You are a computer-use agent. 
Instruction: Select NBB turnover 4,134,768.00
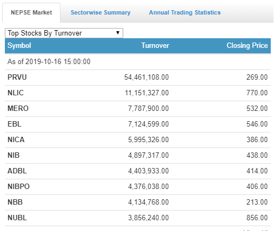149,202
